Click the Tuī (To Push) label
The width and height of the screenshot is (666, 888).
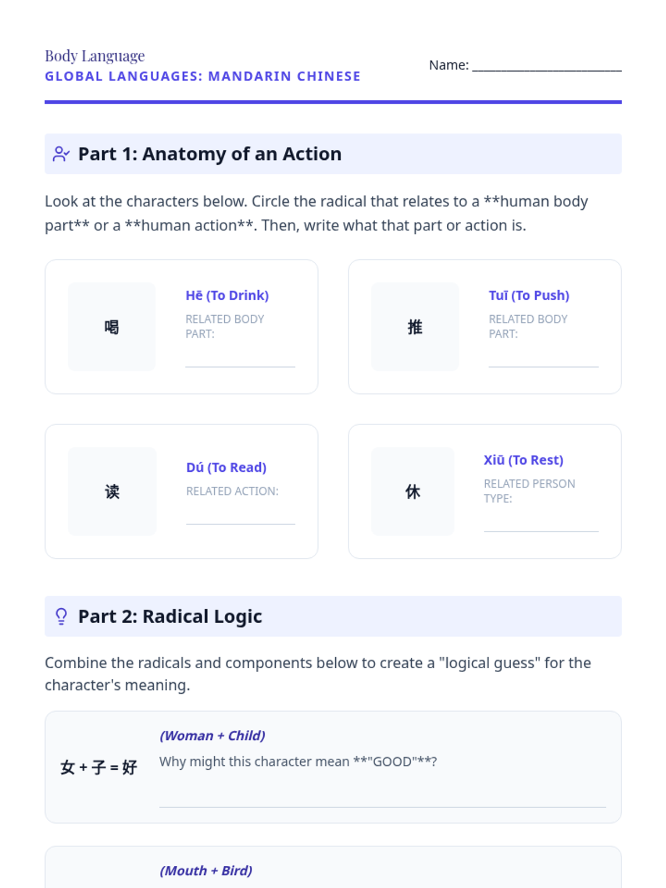[x=529, y=295]
